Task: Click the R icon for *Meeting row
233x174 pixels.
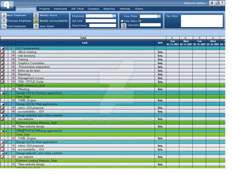Action: point(13,89)
